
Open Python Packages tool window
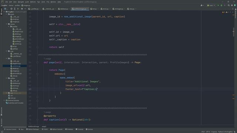point(33,129)
